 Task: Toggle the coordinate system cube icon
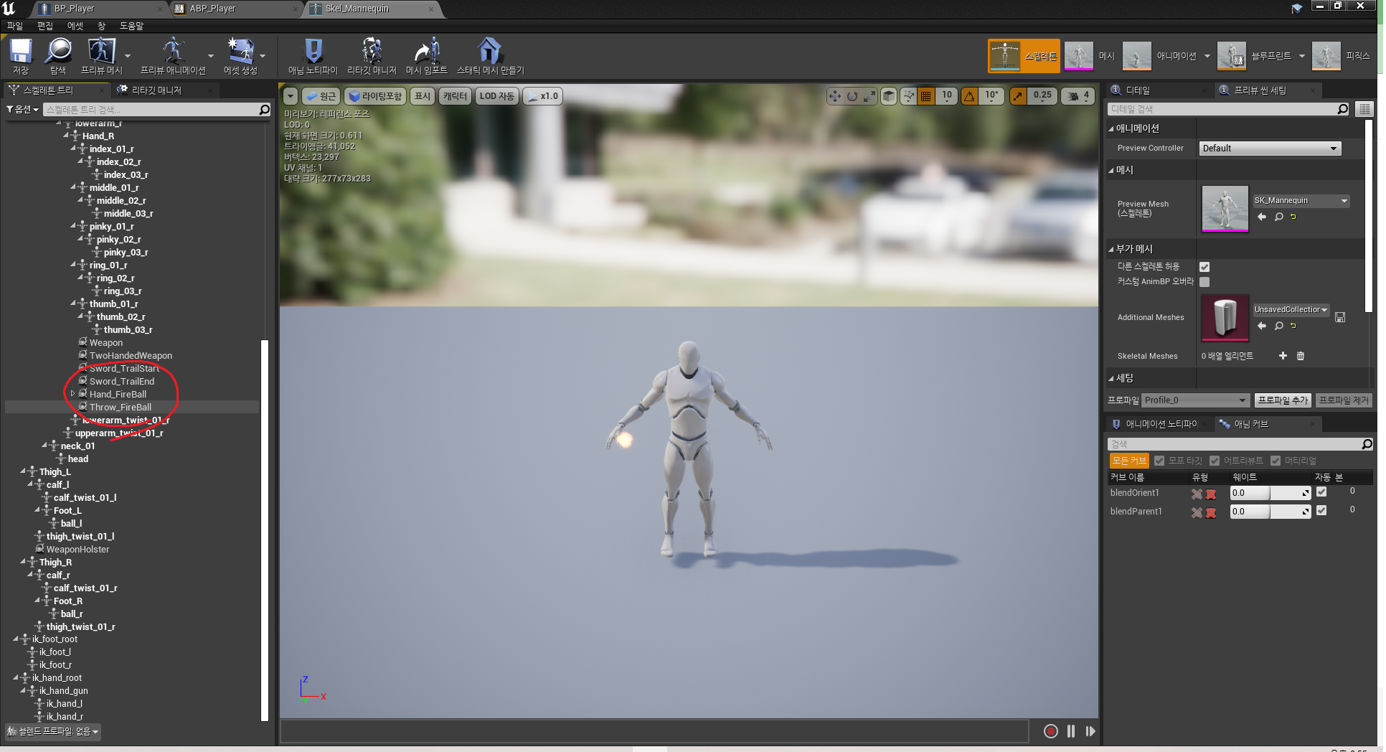[x=889, y=96]
